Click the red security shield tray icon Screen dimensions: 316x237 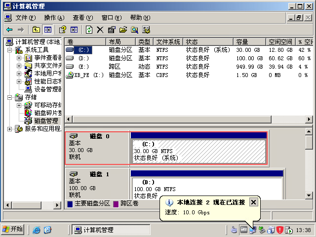280,230
